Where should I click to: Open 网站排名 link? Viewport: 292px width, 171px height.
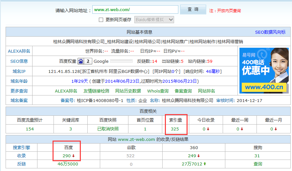pyautogui.click(x=207, y=91)
